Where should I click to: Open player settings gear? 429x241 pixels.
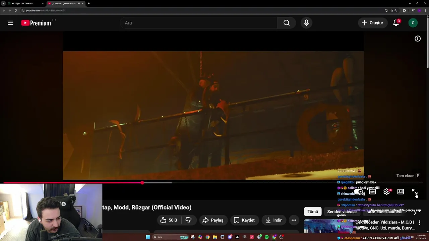pos(386,192)
